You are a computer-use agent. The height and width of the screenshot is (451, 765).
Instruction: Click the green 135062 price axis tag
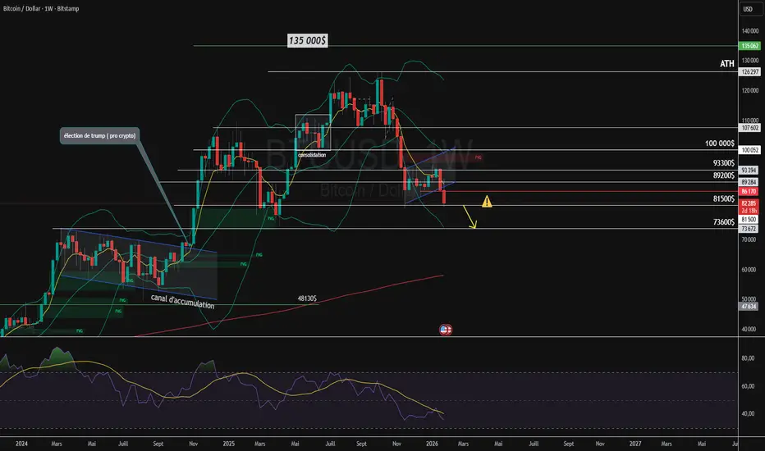click(x=750, y=46)
